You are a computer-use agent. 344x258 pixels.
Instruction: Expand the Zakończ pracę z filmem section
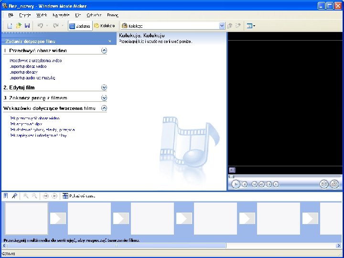point(104,98)
